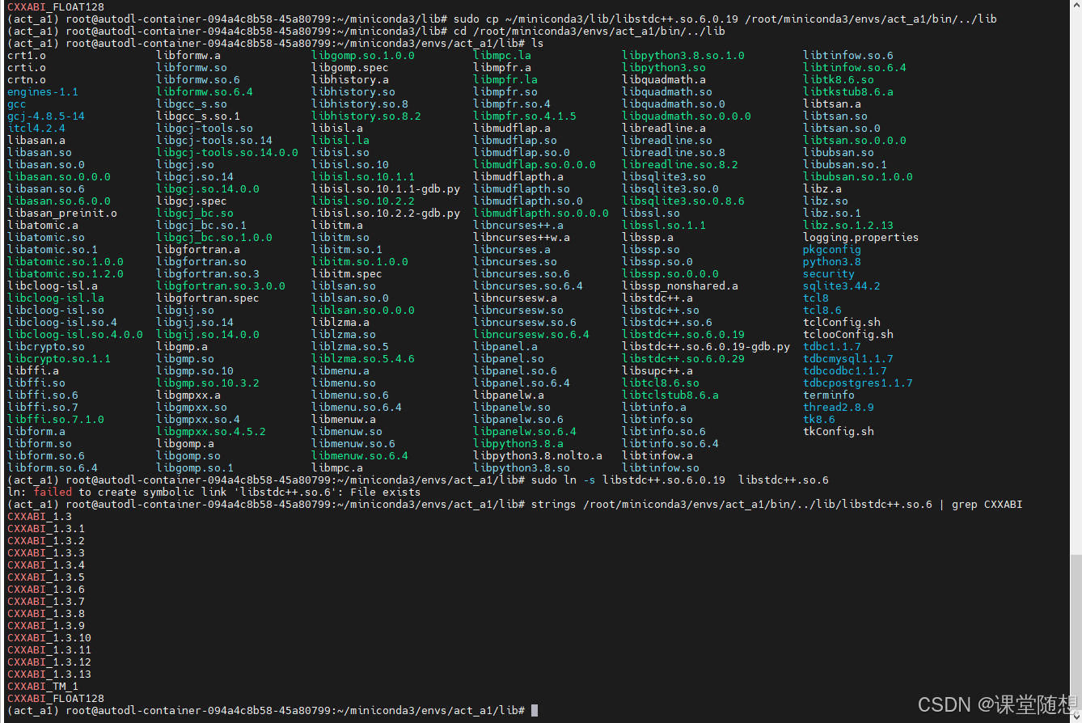Select the libssp_nonshared.a entry

point(680,285)
